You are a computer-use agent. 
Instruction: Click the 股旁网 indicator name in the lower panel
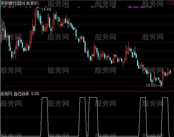pos(6,94)
